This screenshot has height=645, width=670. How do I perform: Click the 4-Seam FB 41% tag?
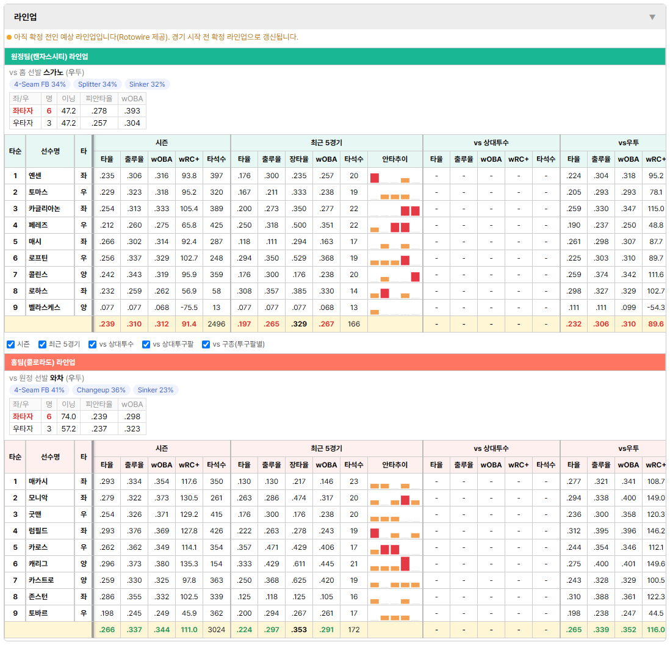(x=39, y=390)
